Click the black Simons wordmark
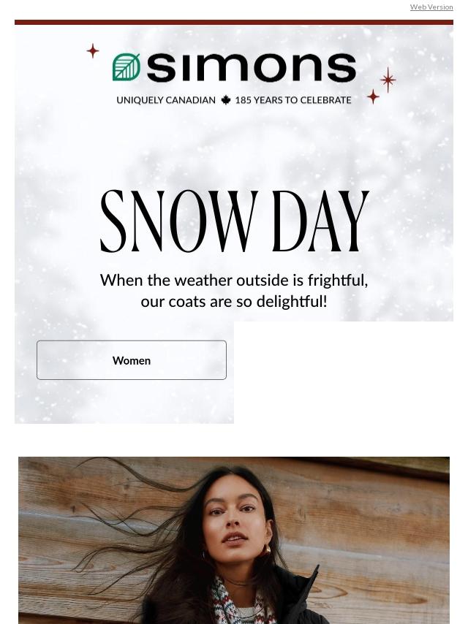This screenshot has width=468, height=624. [x=252, y=67]
